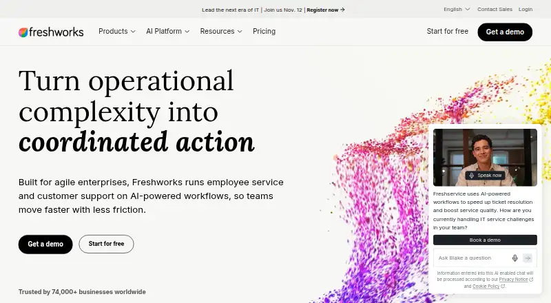The width and height of the screenshot is (551, 303).
Task: Play the Blake video thumbnail
Action: point(485,158)
